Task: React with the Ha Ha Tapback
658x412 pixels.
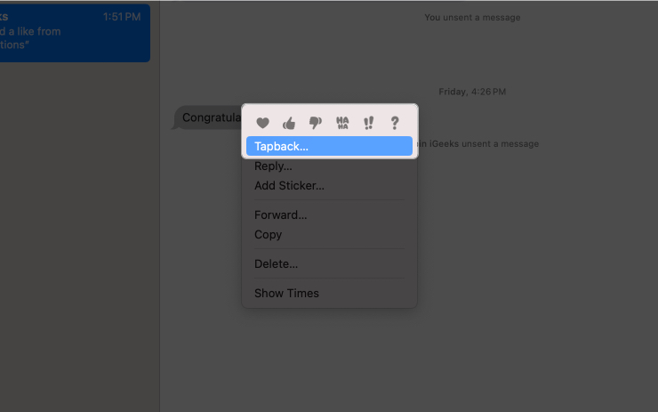Action: pyautogui.click(x=342, y=123)
